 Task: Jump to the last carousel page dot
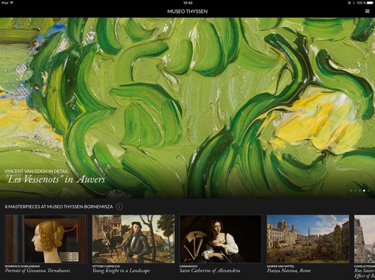click(369, 191)
